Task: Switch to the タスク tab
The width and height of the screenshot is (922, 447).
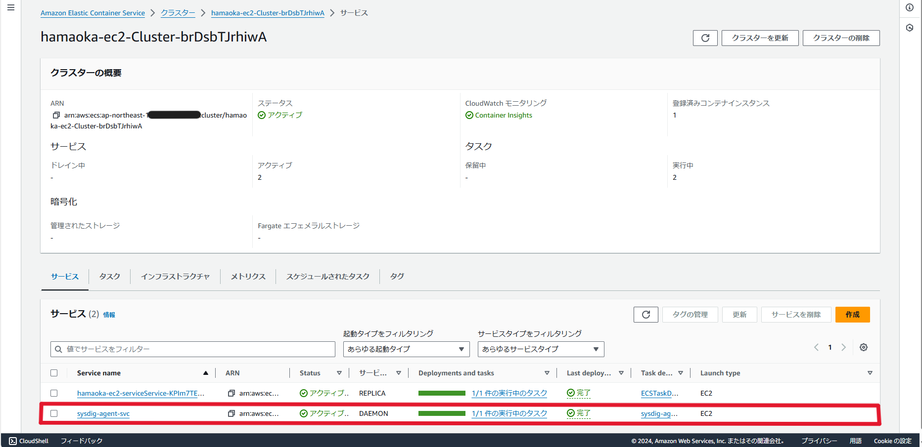Action: tap(110, 277)
